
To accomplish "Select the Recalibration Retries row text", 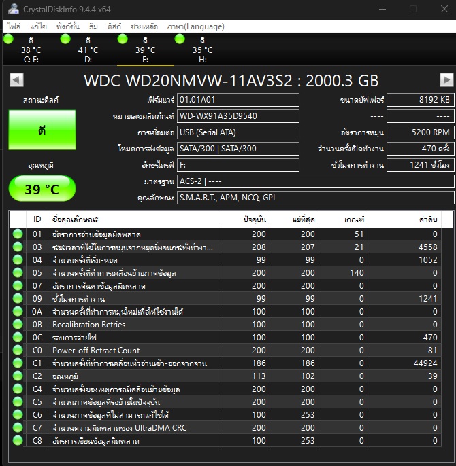I will pyautogui.click(x=88, y=325).
